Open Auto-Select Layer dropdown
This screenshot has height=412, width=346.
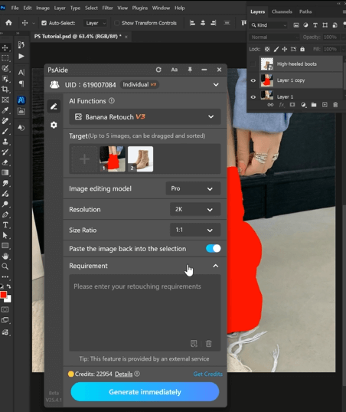click(x=95, y=23)
